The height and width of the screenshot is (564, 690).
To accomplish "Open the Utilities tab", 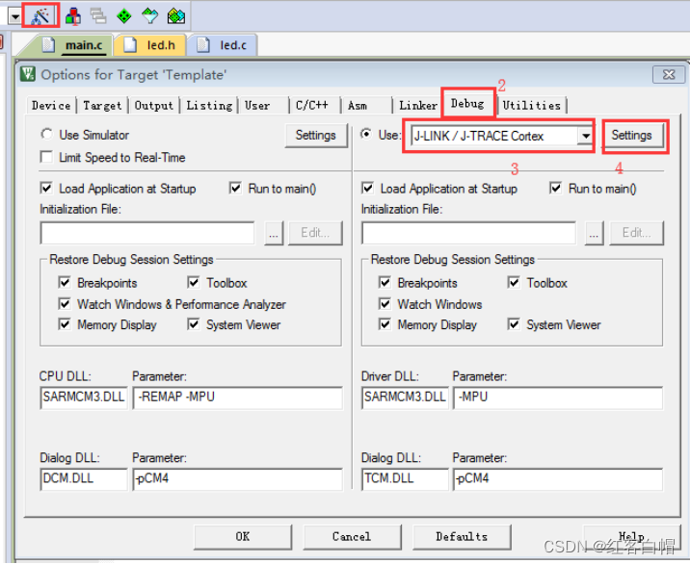I will coord(532,106).
